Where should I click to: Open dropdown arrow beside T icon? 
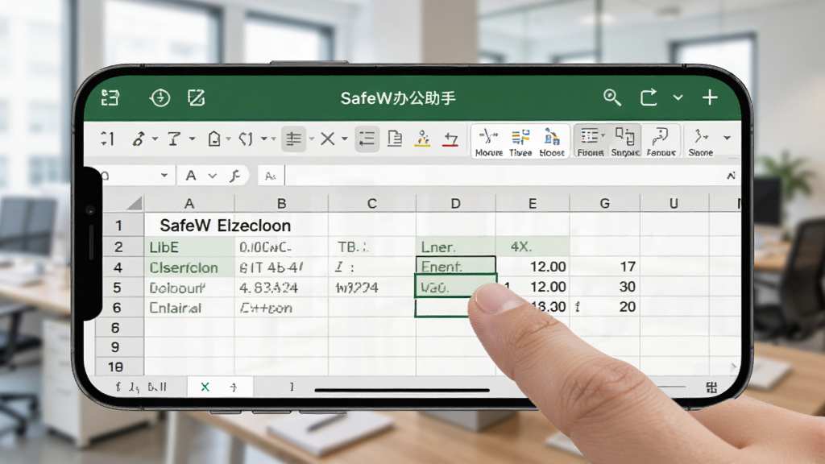pyautogui.click(x=192, y=139)
